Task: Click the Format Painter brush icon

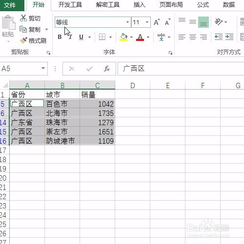Action: 23,40
